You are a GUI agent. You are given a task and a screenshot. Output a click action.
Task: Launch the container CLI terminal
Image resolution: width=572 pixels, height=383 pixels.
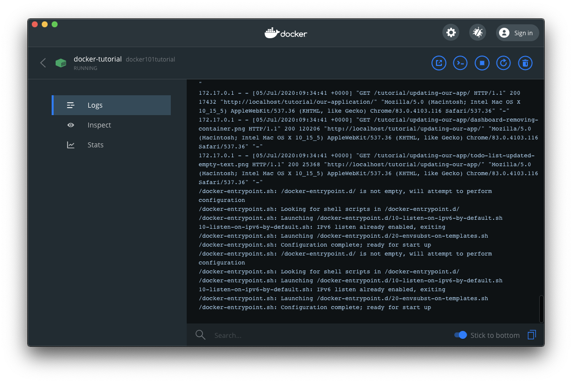tap(460, 63)
